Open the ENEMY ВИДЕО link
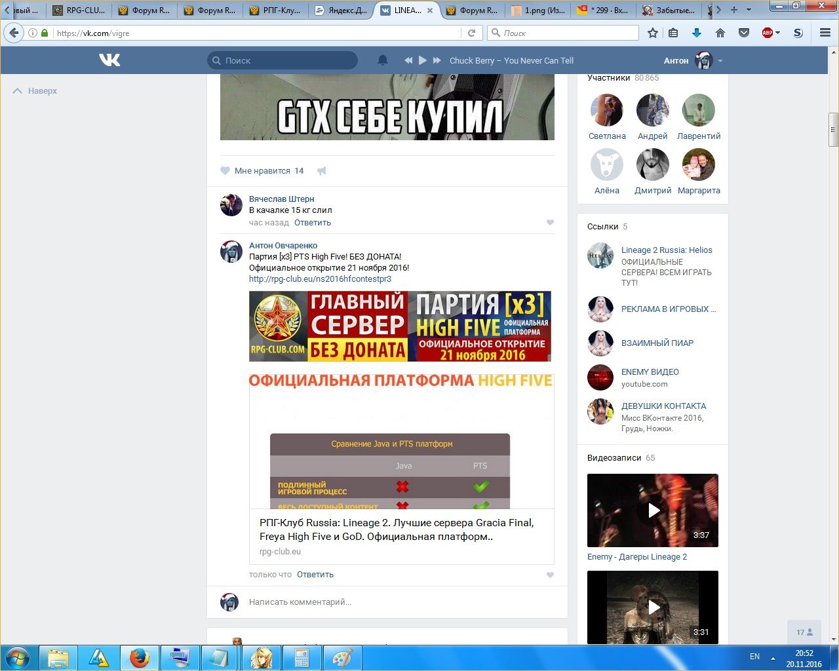Image resolution: width=839 pixels, height=671 pixels. click(x=650, y=372)
